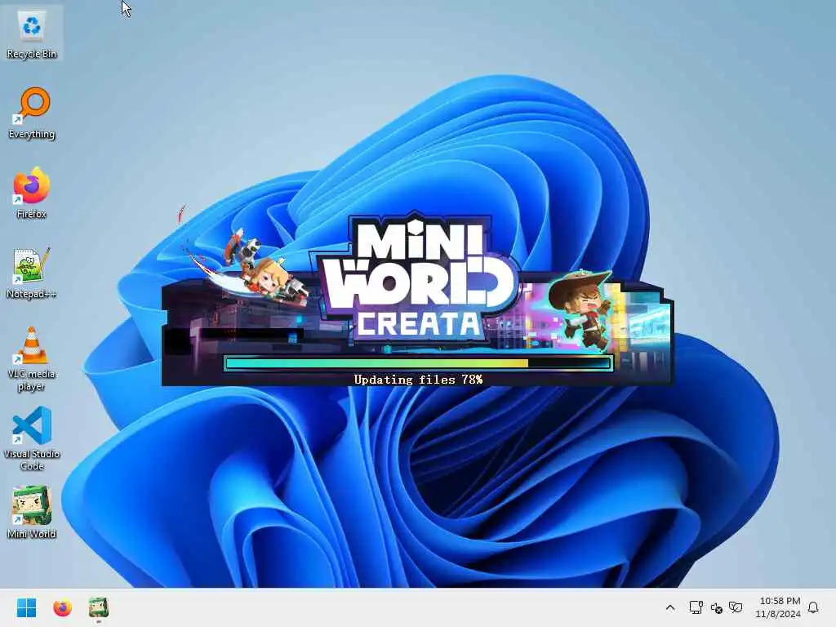This screenshot has height=627, width=836.
Task: Select the Recycle Bin desktop icon
Action: click(x=32, y=34)
